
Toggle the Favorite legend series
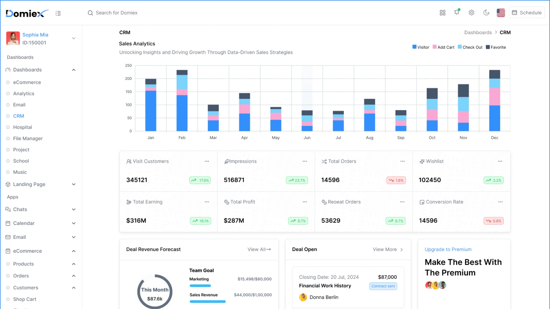[x=496, y=47]
